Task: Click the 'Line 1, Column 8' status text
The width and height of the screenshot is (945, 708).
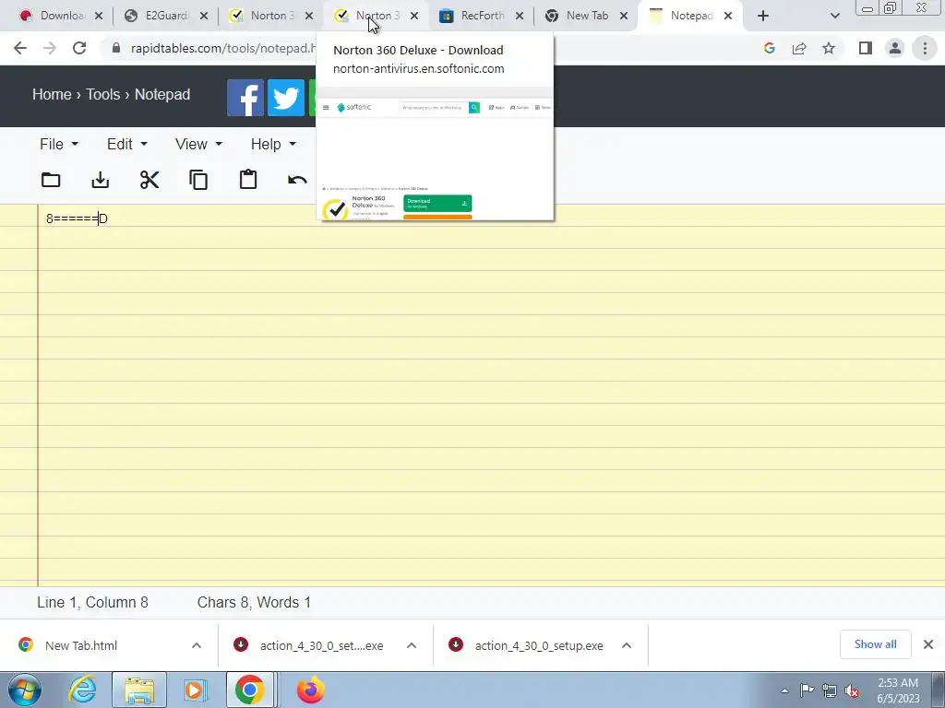Action: pyautogui.click(x=92, y=602)
